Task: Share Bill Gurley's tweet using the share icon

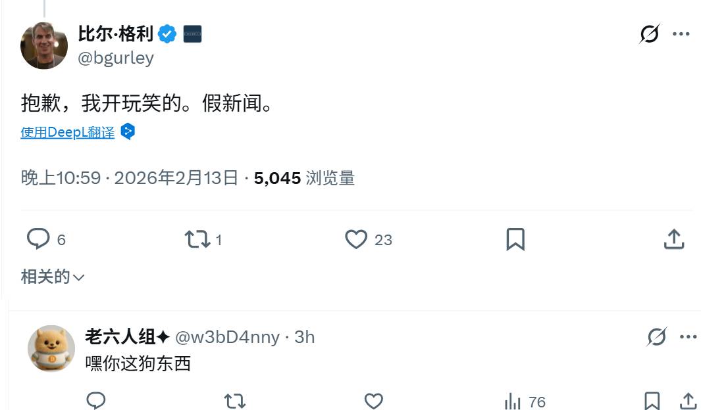Action: [x=673, y=240]
